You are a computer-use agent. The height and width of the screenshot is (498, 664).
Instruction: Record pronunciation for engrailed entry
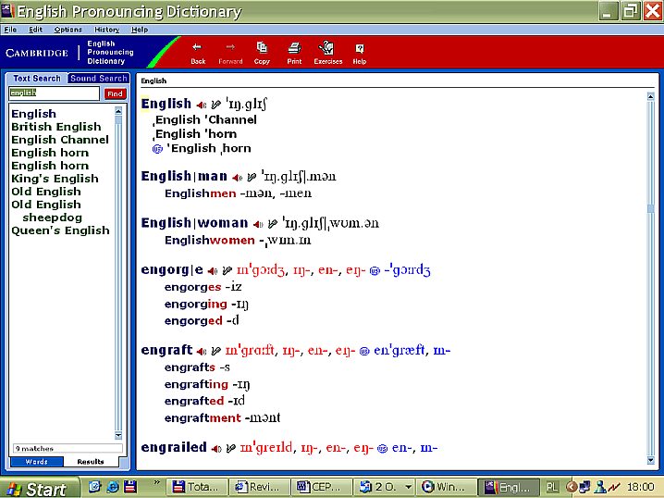click(x=231, y=448)
